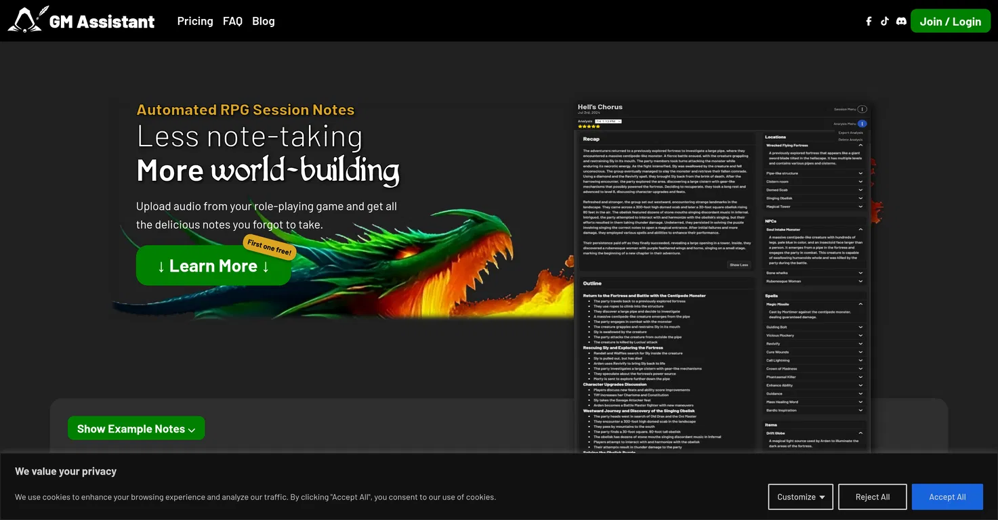Viewport: 998px width, 520px height.
Task: Choose Delete Analysis from the Analysis menu
Action: point(850,139)
